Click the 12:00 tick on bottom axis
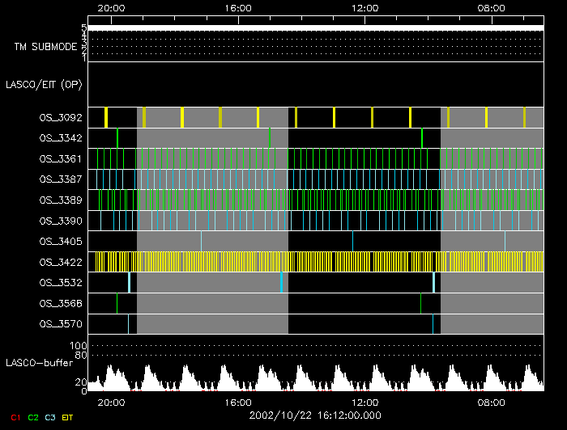 point(365,402)
